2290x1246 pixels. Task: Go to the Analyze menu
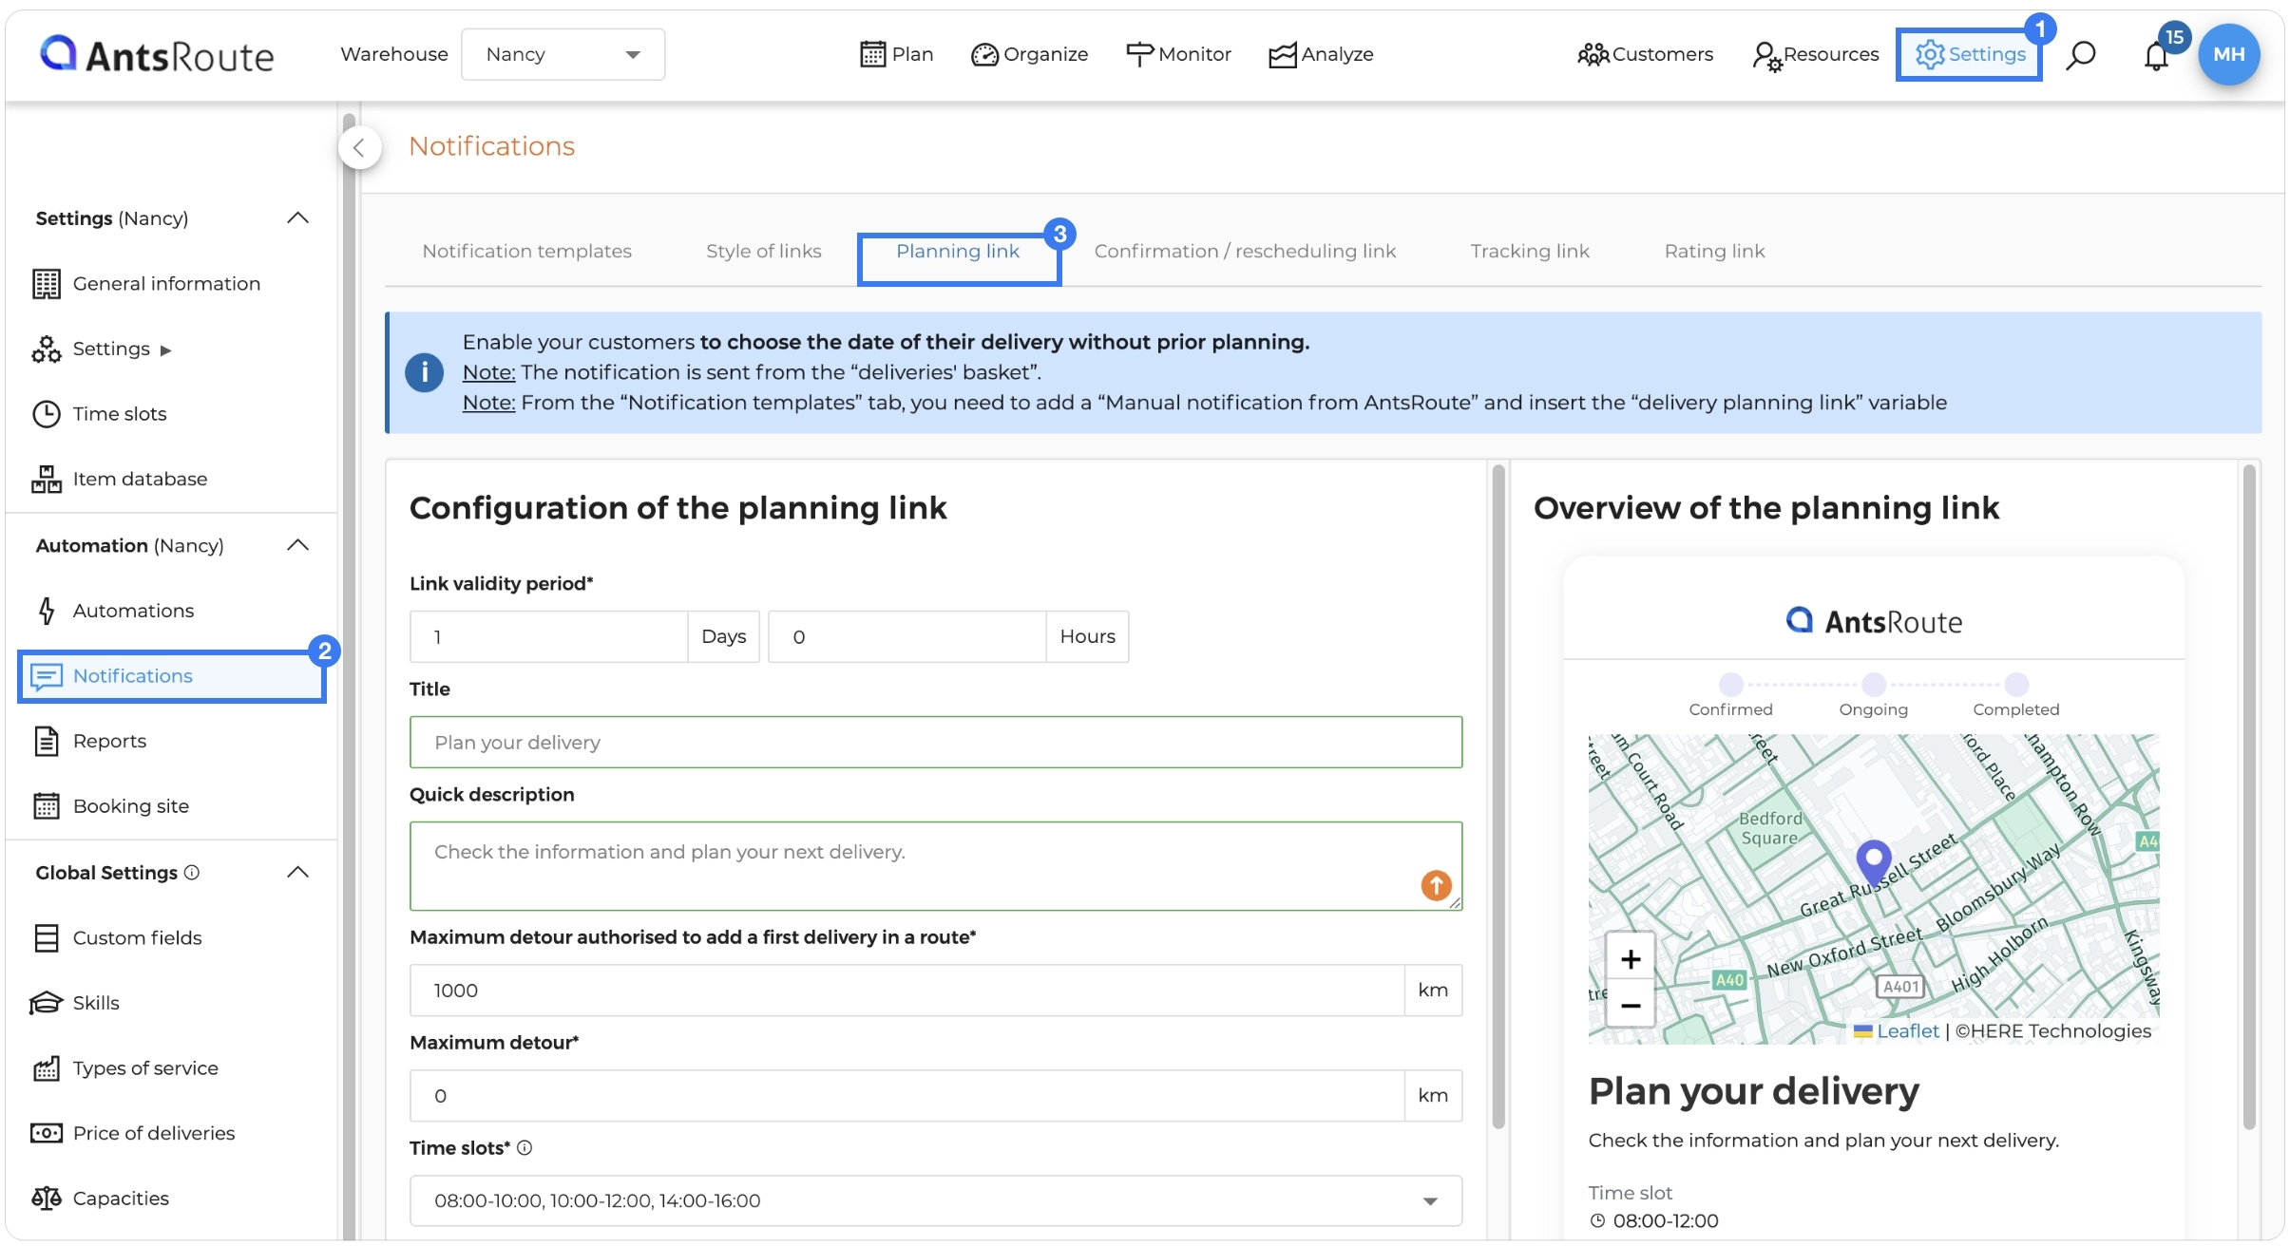tap(1321, 54)
